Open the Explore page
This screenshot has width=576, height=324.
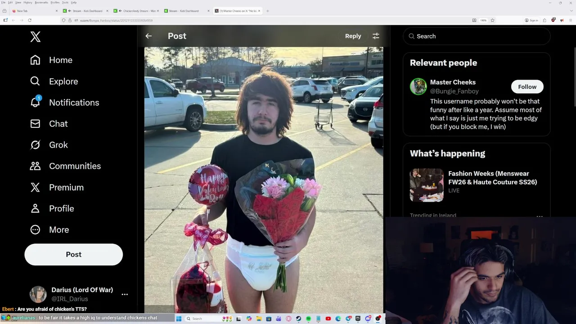pos(54,81)
